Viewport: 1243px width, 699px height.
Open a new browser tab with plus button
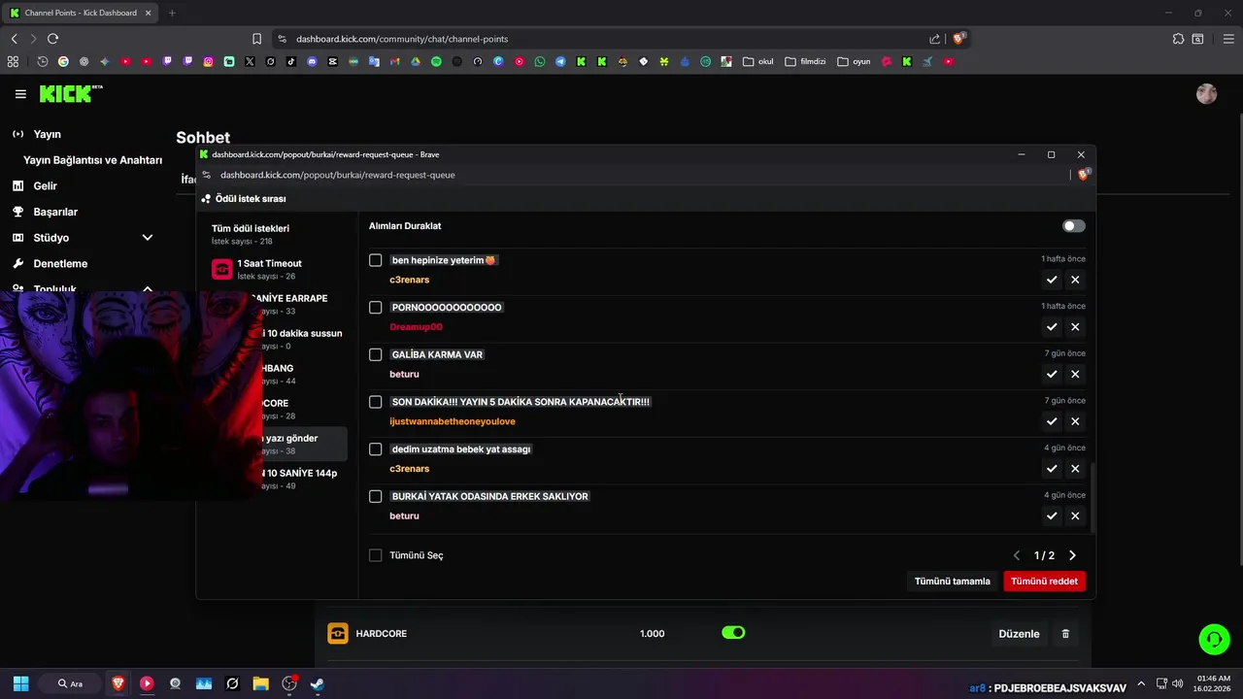pyautogui.click(x=172, y=13)
